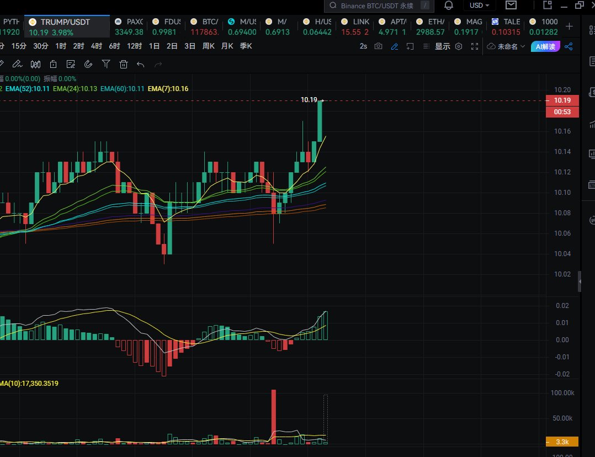This screenshot has height=457, width=595.
Task: Open the candlestick chart type icon
Action: (x=35, y=64)
